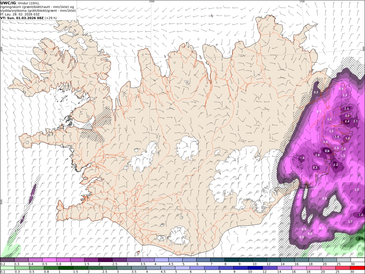Click the 1.4 precipitation value on the map
365x274 pixels.
tap(325, 142)
